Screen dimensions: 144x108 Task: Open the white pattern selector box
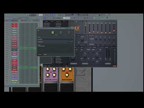67,18
